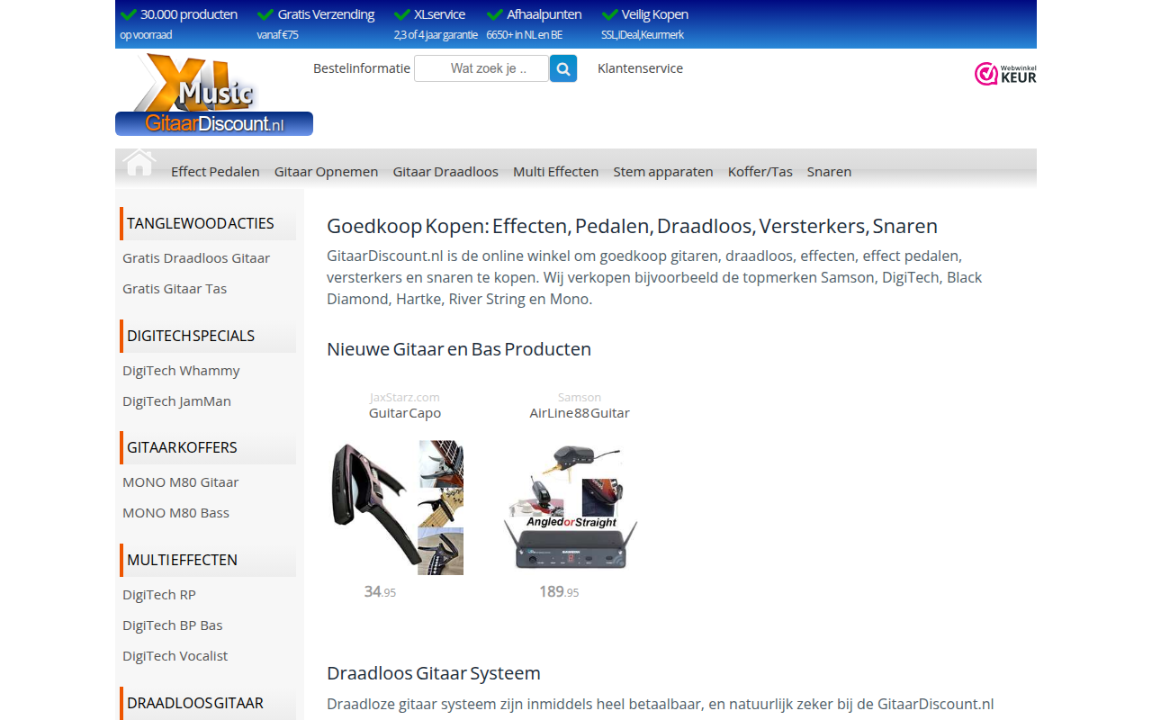The width and height of the screenshot is (1152, 720).
Task: Click the Guitar Capo product title
Action: click(x=405, y=413)
